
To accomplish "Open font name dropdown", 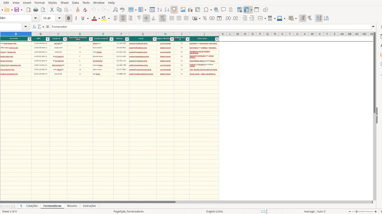I will [36, 18].
